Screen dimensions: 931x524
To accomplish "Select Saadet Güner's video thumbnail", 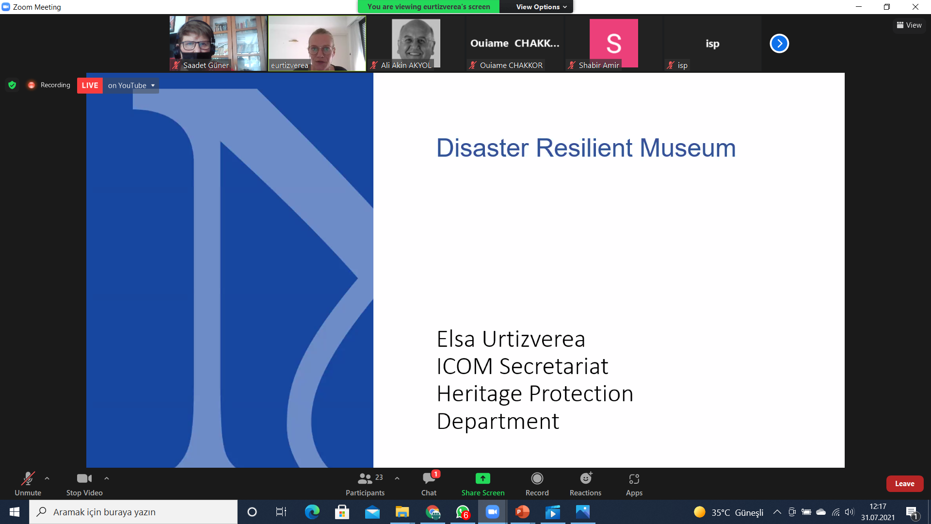I will (x=218, y=43).
